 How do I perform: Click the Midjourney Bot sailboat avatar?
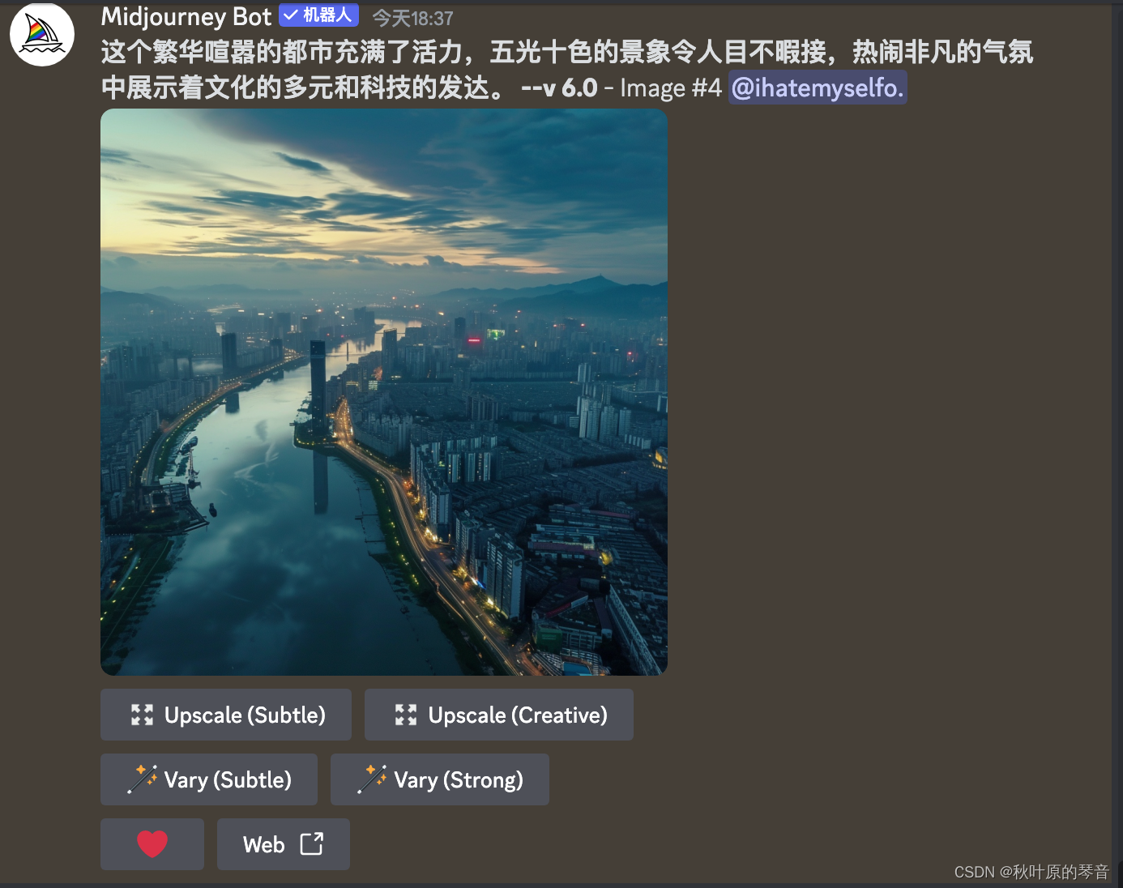[x=42, y=34]
